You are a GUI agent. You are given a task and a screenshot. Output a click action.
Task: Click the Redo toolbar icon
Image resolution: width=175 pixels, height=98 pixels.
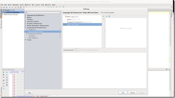(12, 7)
